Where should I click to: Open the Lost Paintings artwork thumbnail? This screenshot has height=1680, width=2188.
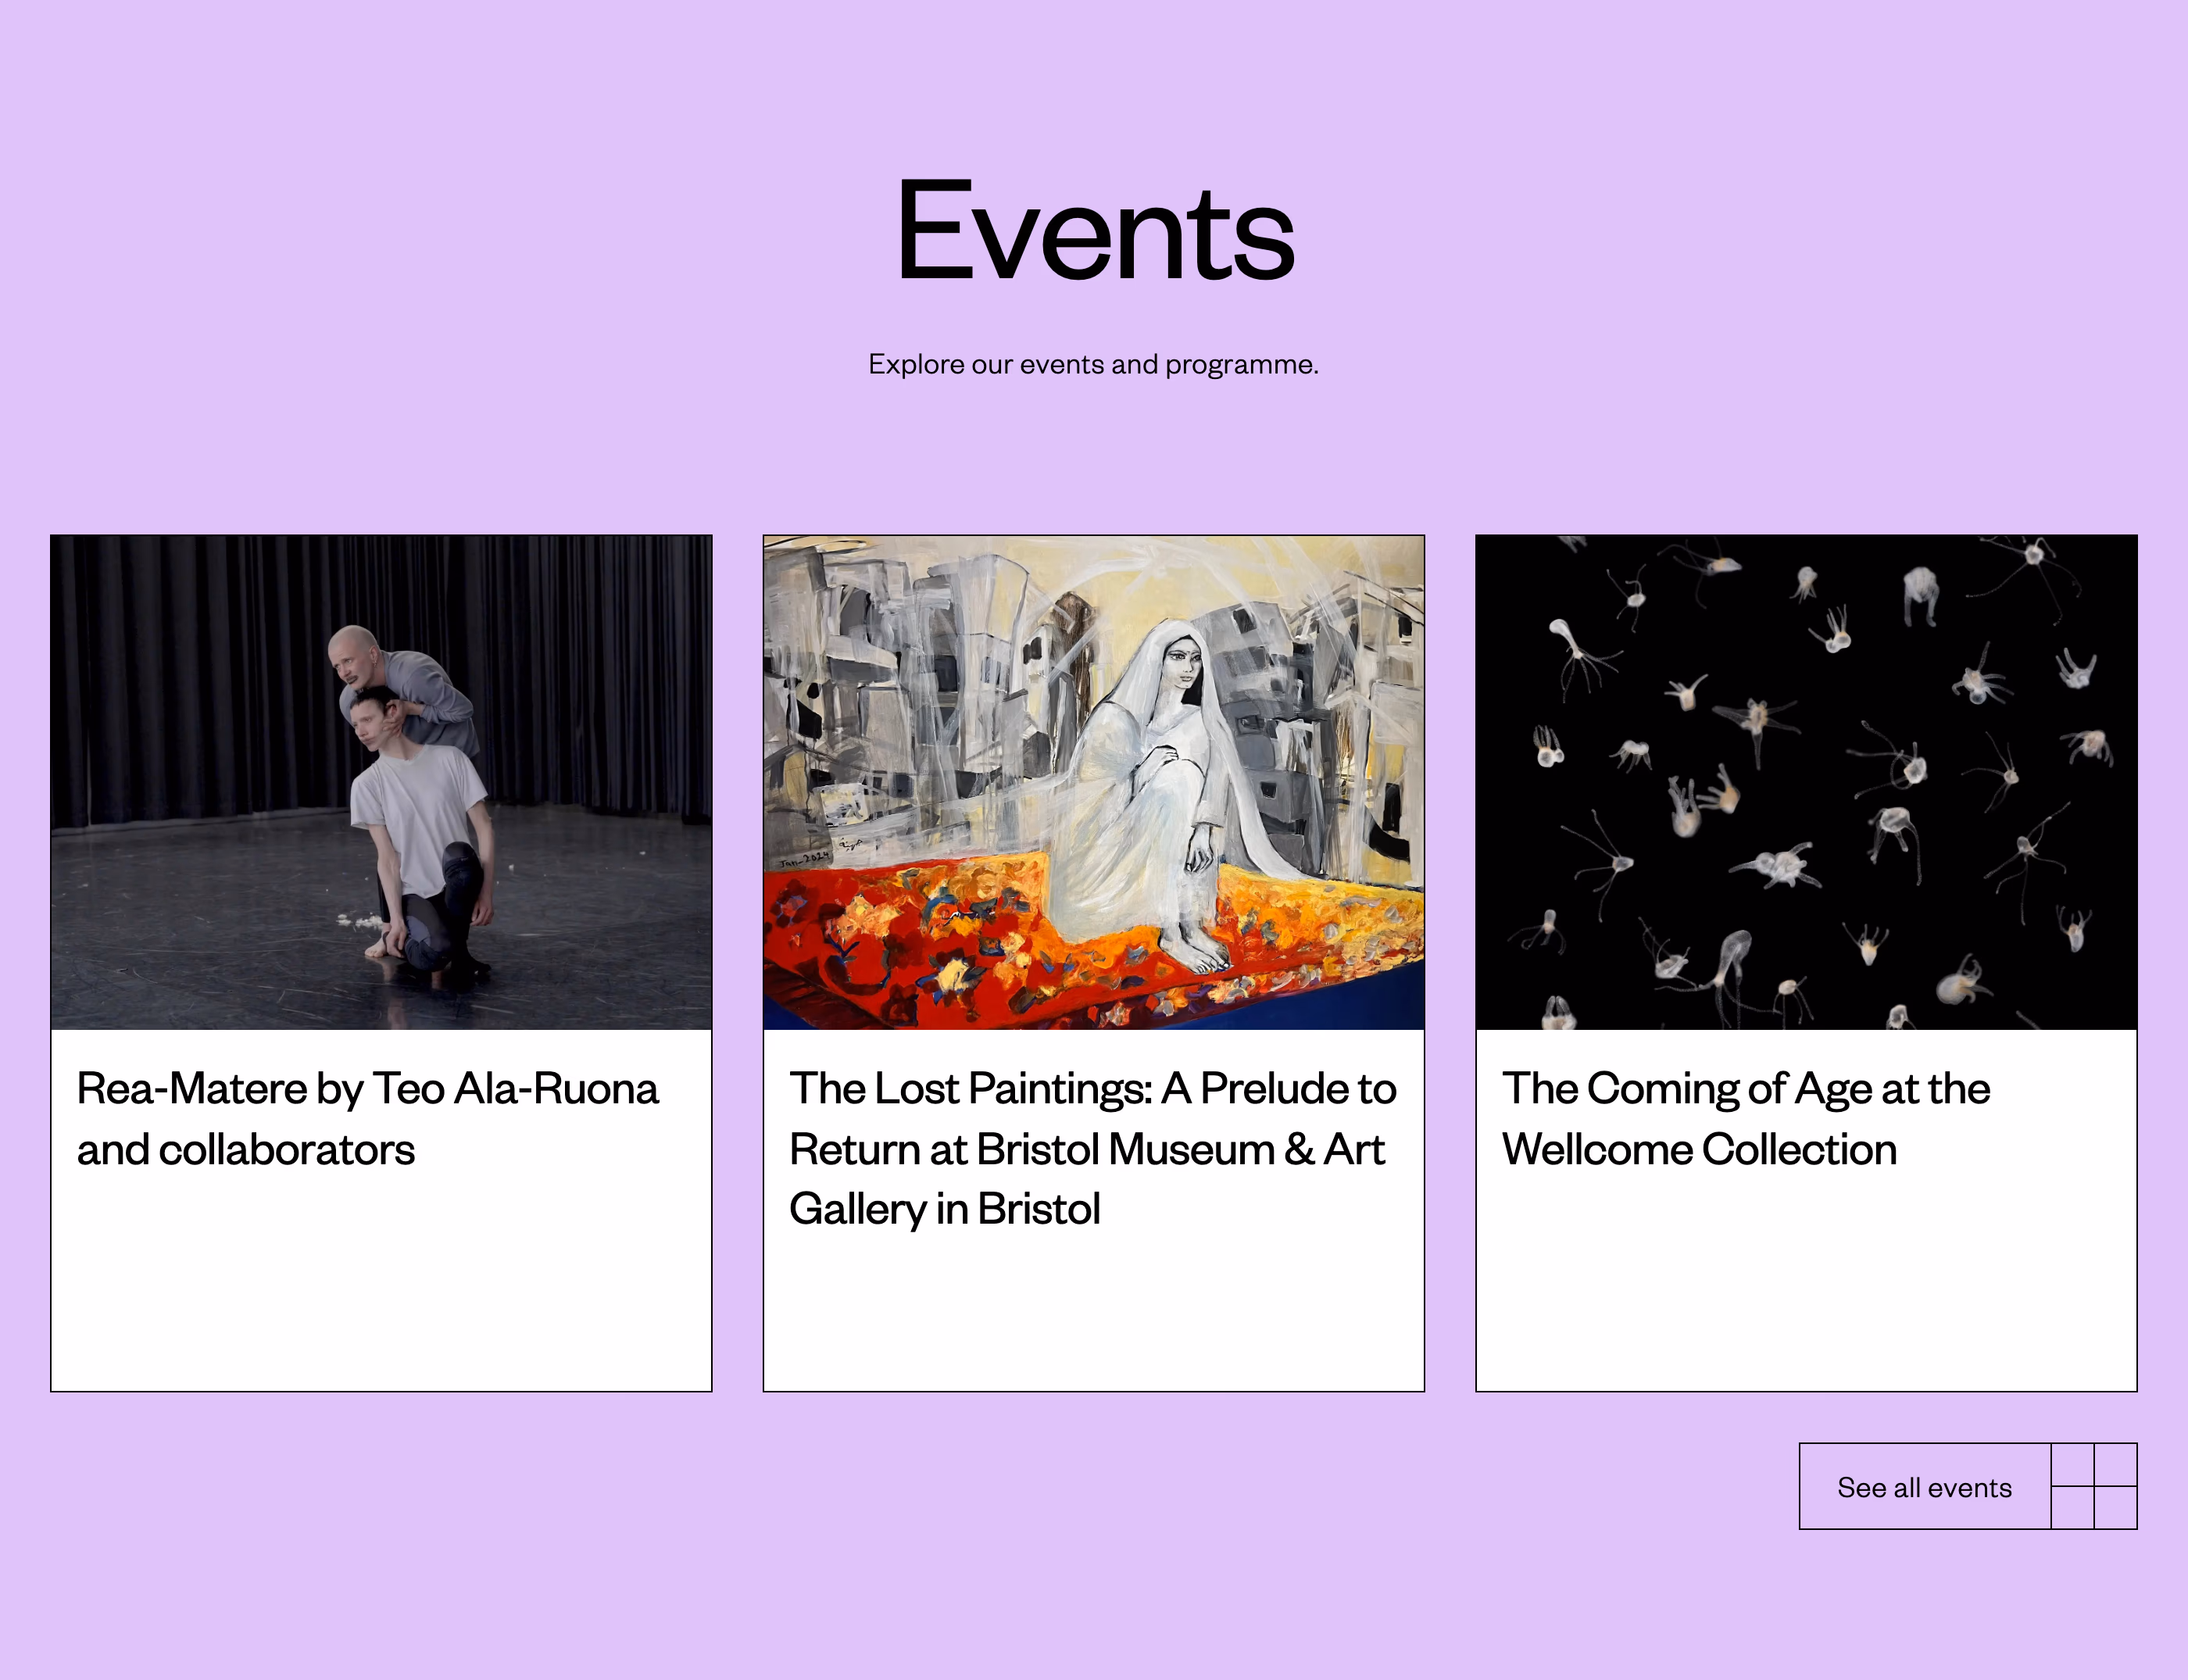click(1093, 782)
